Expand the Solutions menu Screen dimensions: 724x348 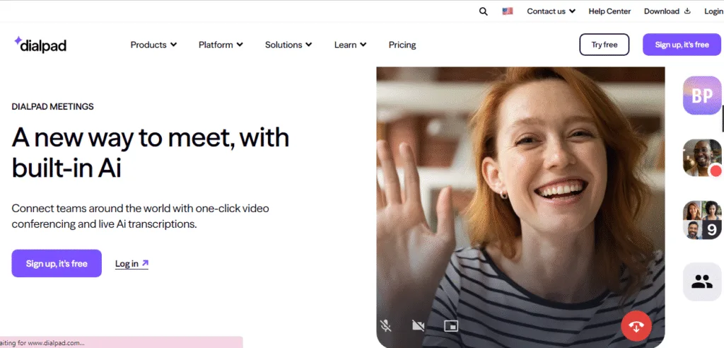point(288,45)
